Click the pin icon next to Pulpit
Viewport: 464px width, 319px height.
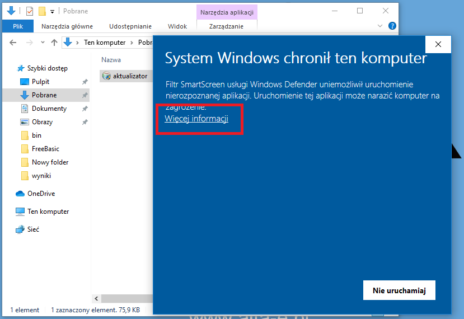[85, 82]
